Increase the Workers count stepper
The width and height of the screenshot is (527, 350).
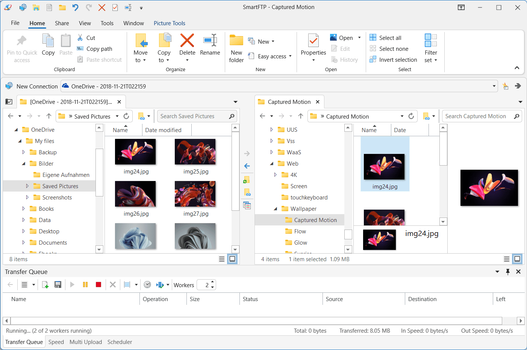(x=213, y=282)
